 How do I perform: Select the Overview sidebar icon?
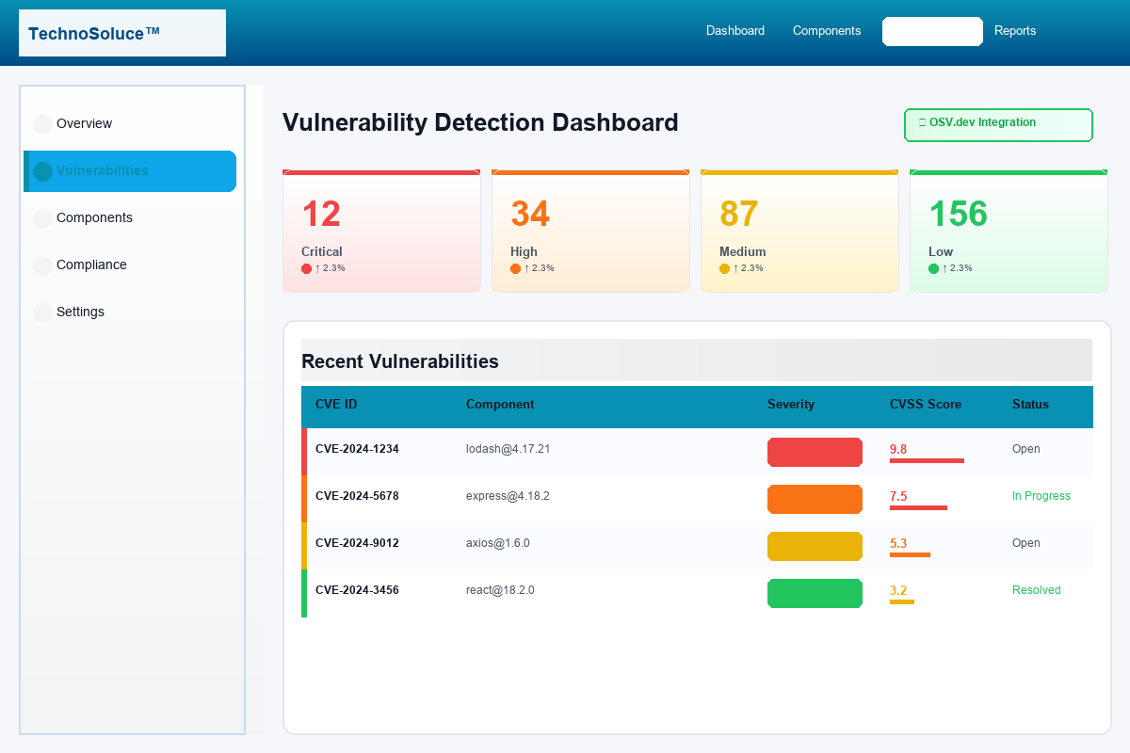tap(43, 123)
